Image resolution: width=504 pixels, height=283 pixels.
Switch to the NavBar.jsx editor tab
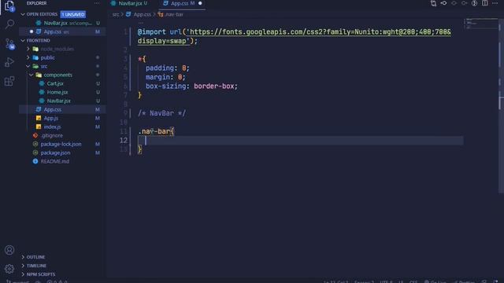[129, 3]
